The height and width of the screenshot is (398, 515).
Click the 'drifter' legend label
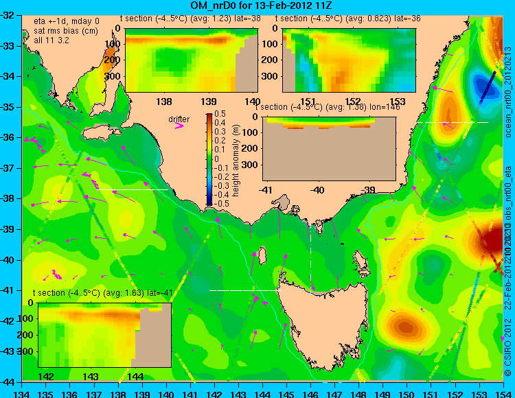(179, 119)
